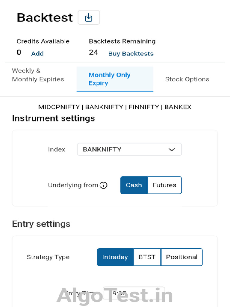
Task: Choose BTST strategy type
Action: [x=147, y=257]
